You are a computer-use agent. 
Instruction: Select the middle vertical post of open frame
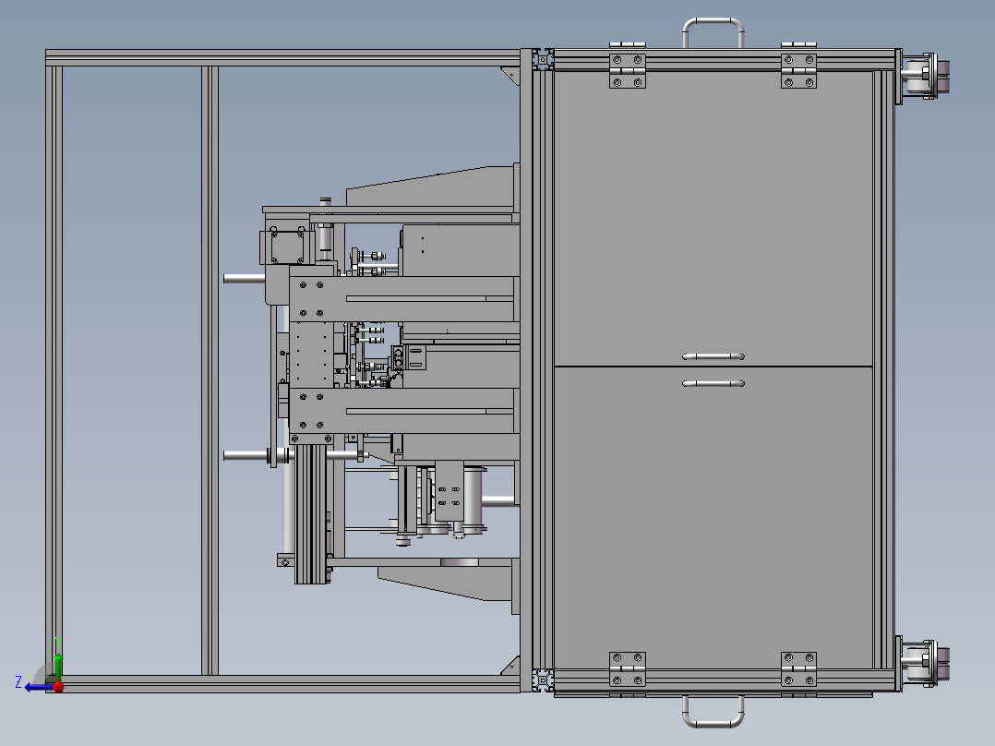point(210,370)
